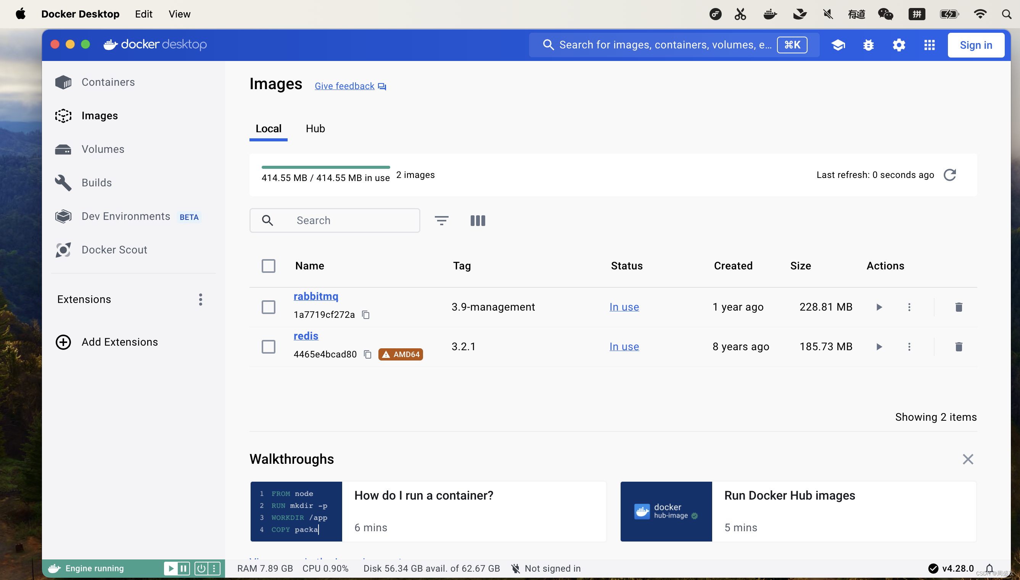Screen dimensions: 1020x580
Task: Expand the rabbitmq image actions menu
Action: coord(909,306)
